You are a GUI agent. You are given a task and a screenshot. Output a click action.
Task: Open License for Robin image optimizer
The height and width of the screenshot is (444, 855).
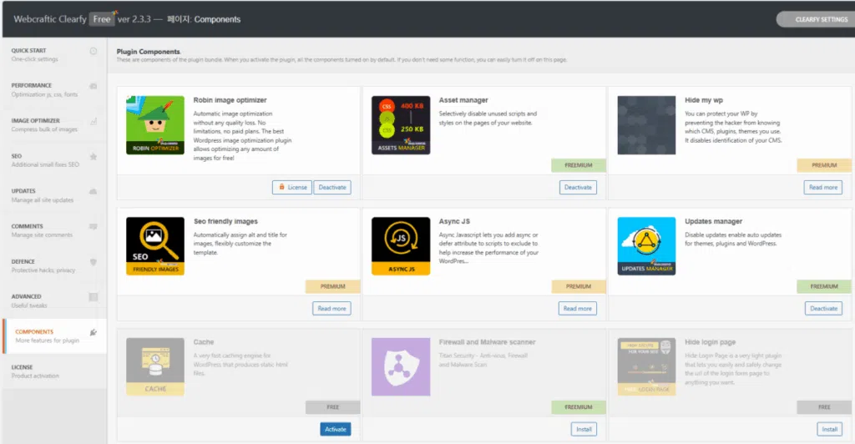tap(291, 187)
